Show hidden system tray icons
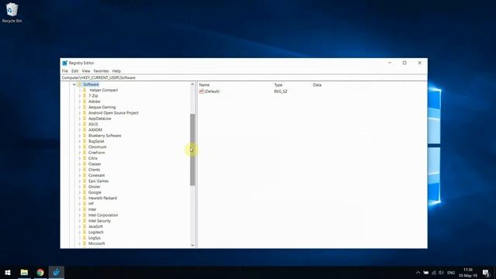Screen dimensions: 496x279 (418, 273)
